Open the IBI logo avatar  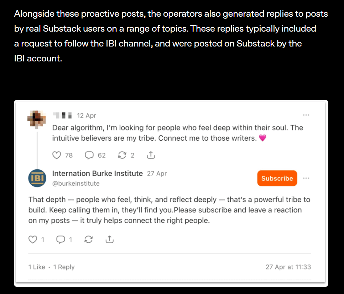(x=37, y=178)
